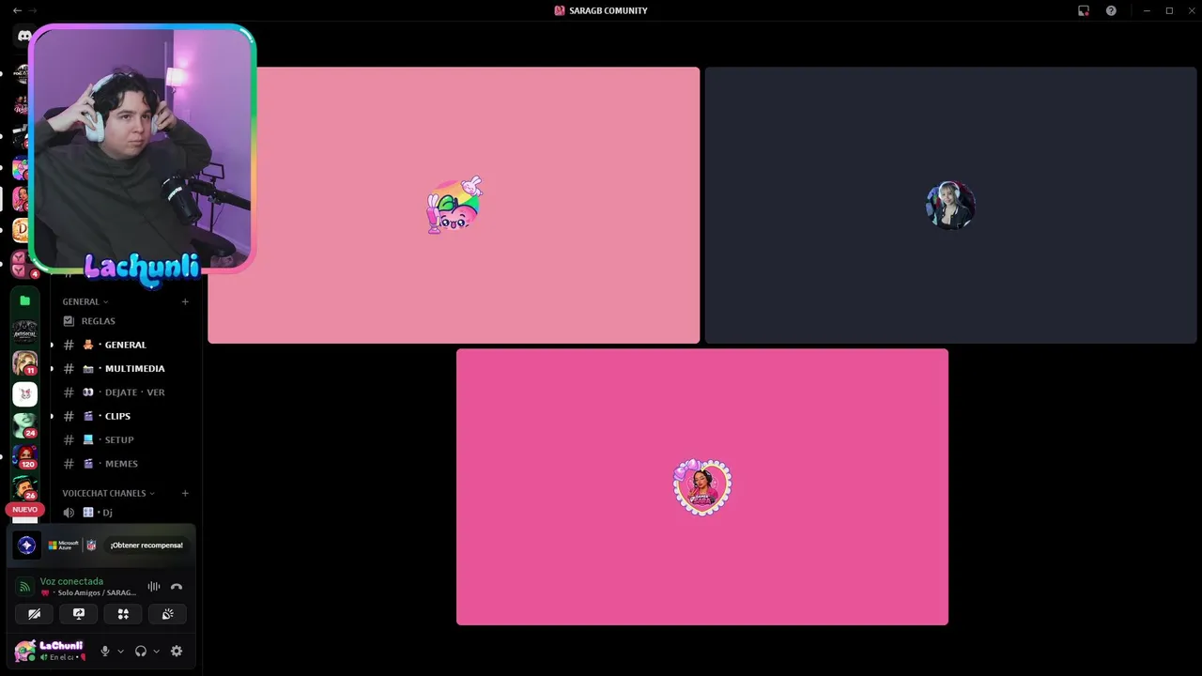Turn on camera in voice panel
Image resolution: width=1202 pixels, height=676 pixels.
click(x=34, y=614)
